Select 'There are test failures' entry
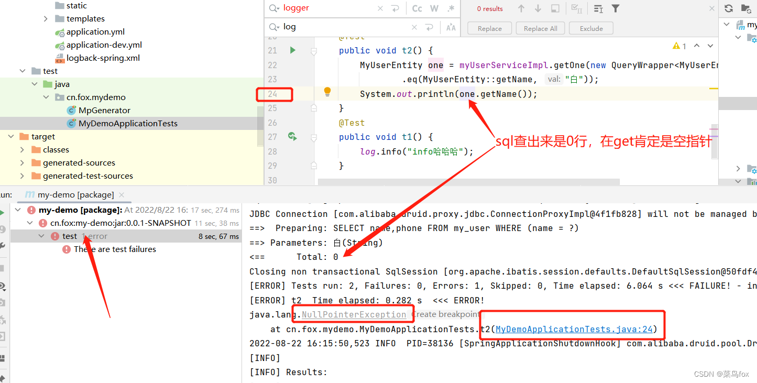The image size is (757, 383). [115, 249]
